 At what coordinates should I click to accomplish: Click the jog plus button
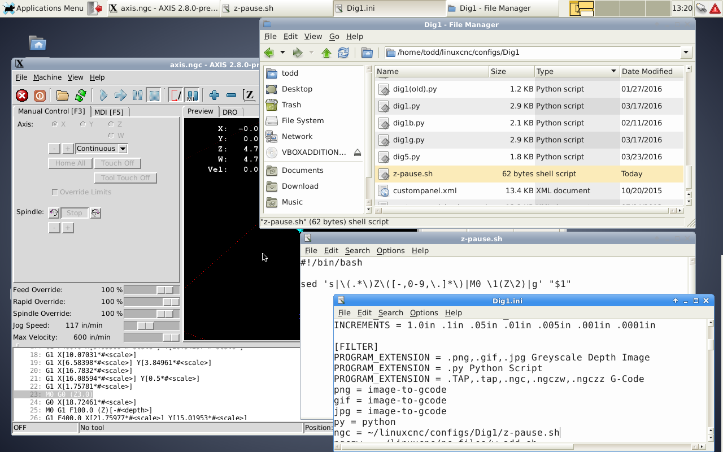[x=68, y=149]
